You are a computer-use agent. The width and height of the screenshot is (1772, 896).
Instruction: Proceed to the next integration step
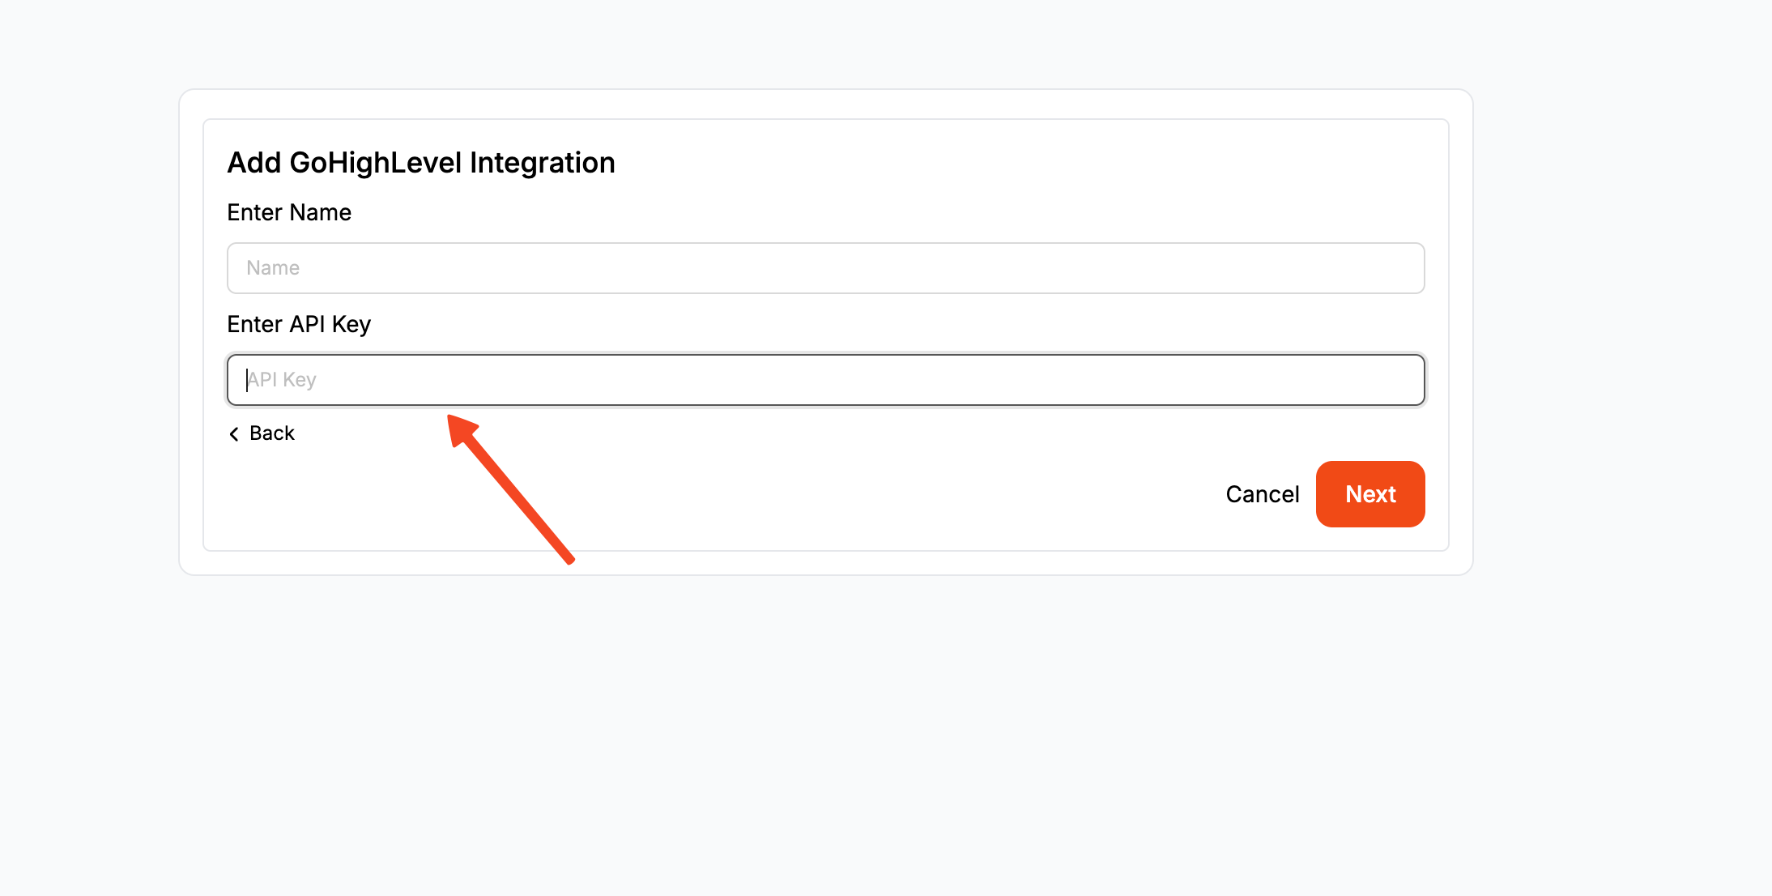click(1370, 494)
